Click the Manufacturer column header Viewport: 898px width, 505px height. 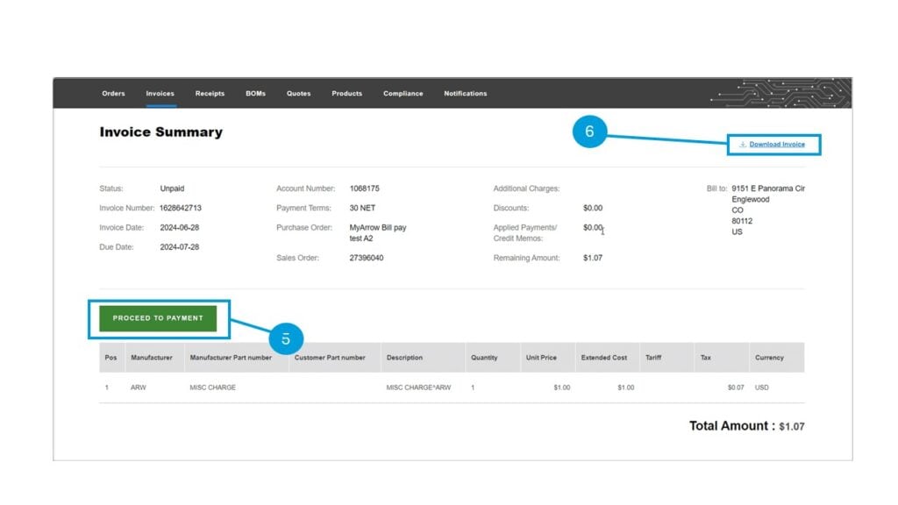[153, 357]
